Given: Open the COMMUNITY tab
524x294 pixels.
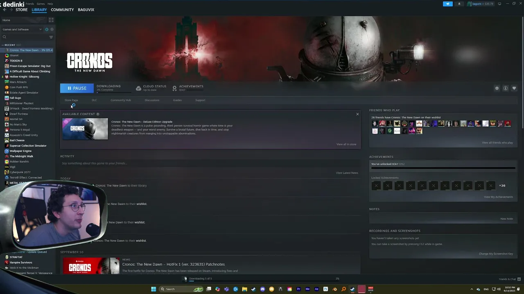Looking at the screenshot, I should pos(62,10).
